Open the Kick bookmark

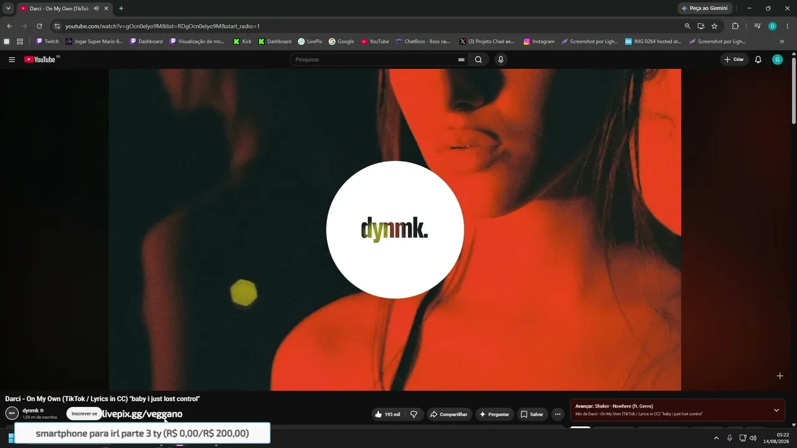[x=243, y=42]
